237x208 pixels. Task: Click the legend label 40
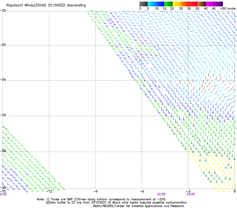206,9
